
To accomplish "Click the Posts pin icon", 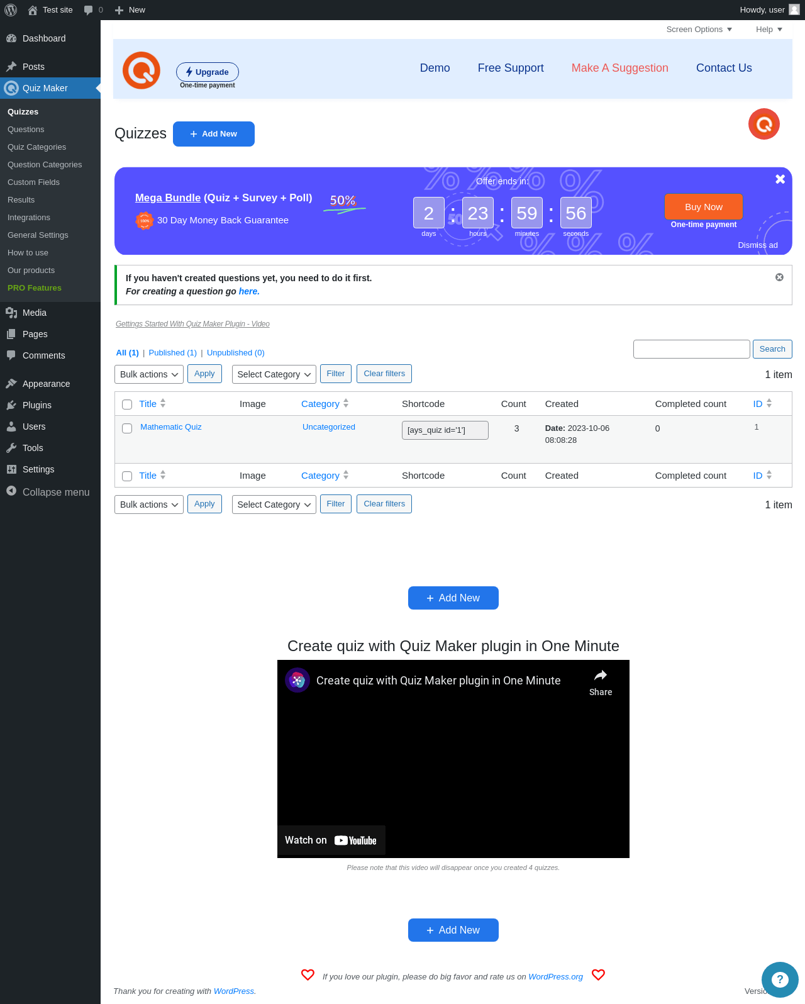I will coord(11,67).
